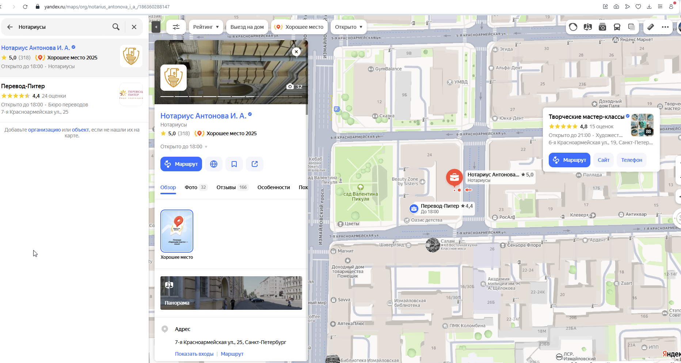The height and width of the screenshot is (363, 681).
Task: Open the browser pinboard edit icon
Action: (605, 7)
